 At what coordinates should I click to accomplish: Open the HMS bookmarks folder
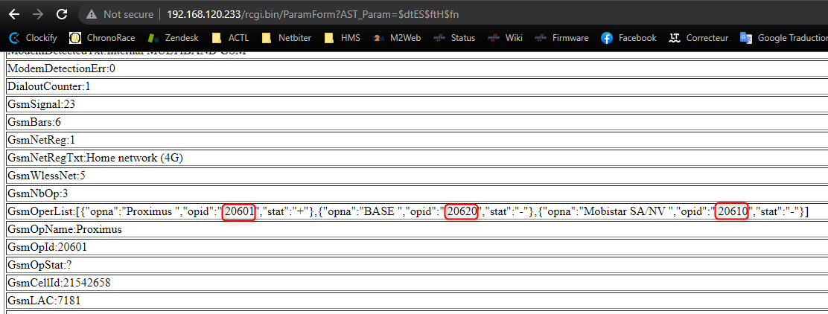pyautogui.click(x=343, y=38)
